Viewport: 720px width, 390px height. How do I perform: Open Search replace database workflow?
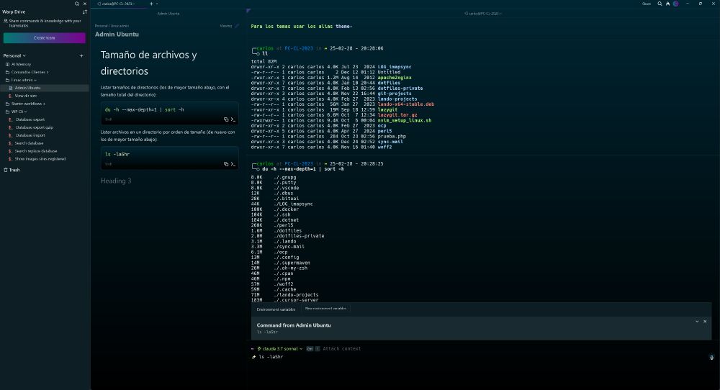(35, 151)
